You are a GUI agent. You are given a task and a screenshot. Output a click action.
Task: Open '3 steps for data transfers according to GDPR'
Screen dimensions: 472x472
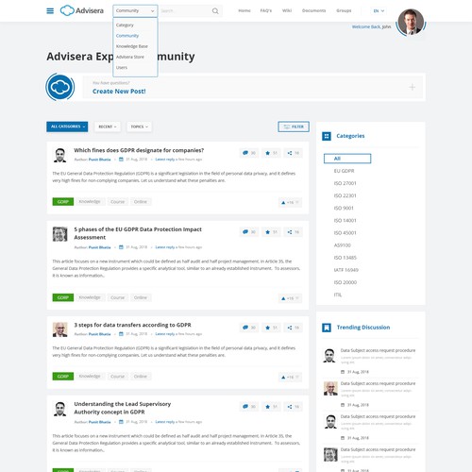pyautogui.click(x=132, y=325)
